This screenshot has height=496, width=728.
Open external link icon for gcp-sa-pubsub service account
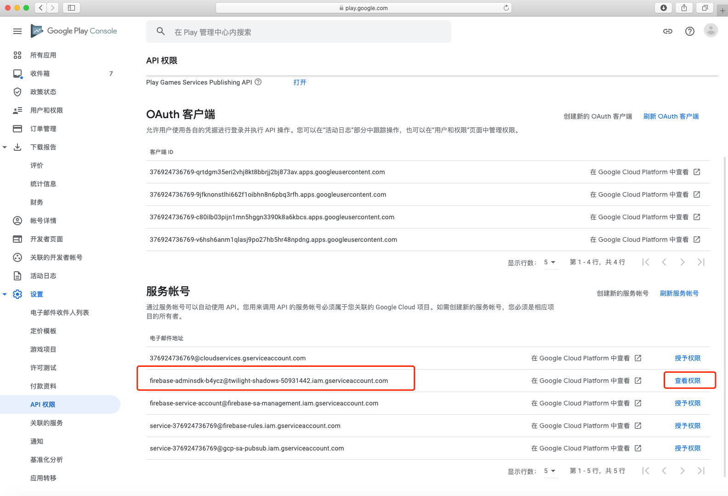click(x=638, y=448)
